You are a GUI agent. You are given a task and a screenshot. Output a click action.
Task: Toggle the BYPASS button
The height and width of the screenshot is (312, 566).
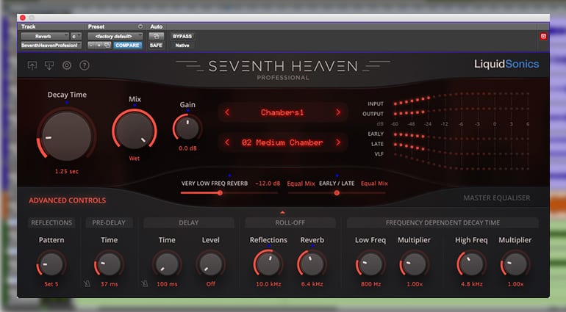point(182,36)
